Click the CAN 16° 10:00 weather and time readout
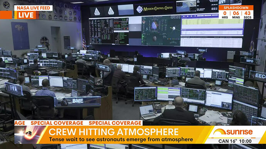Viewport: 266px width, 149px height. [x=235, y=141]
